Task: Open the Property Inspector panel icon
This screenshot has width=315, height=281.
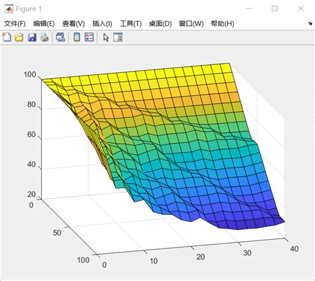Action: point(118,37)
